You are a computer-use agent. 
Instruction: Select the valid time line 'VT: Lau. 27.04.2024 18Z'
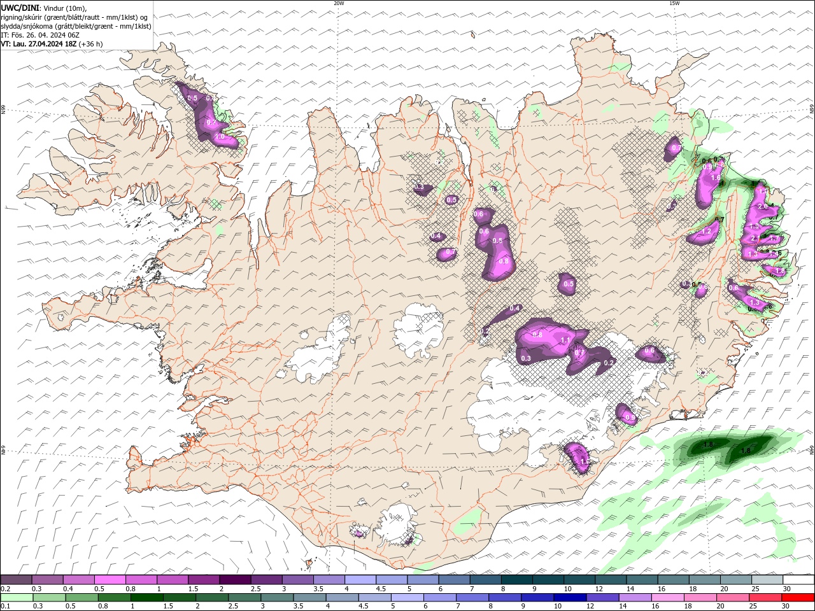[39, 44]
